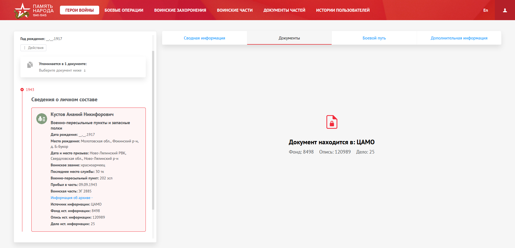Switch to Сводная информация tab
This screenshot has width=515, height=248.
pos(204,38)
